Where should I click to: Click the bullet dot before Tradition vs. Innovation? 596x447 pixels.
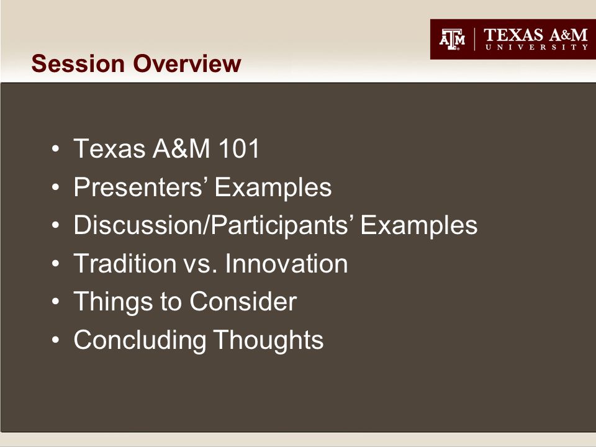click(x=55, y=263)
